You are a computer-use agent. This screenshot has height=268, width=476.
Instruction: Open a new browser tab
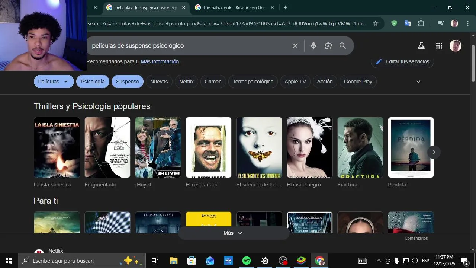click(x=285, y=7)
